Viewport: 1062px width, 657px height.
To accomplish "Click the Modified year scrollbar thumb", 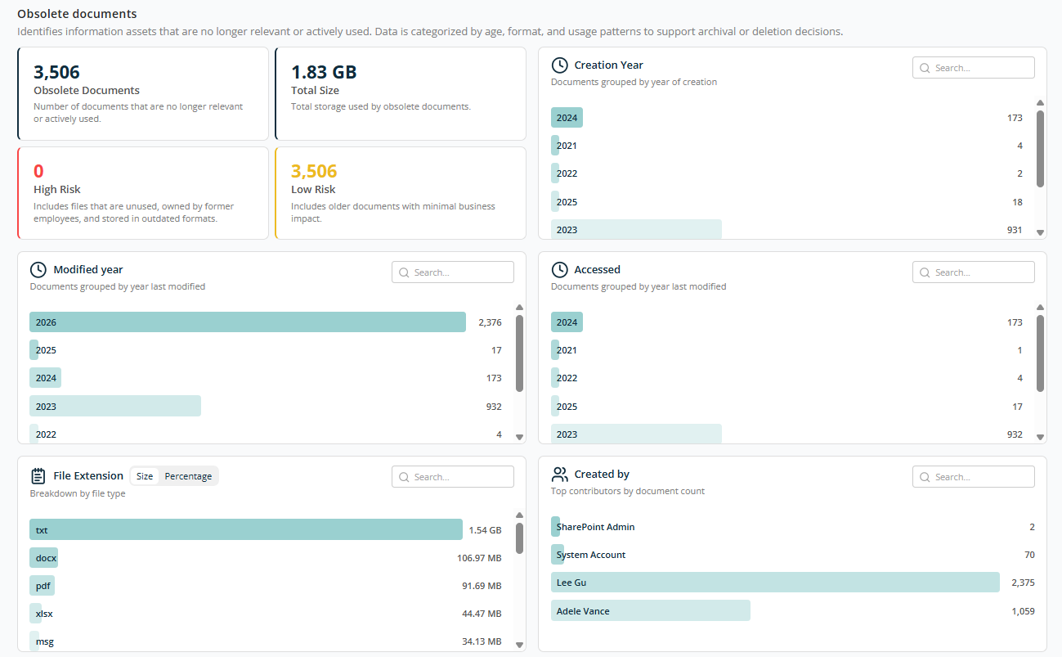I will pos(519,353).
